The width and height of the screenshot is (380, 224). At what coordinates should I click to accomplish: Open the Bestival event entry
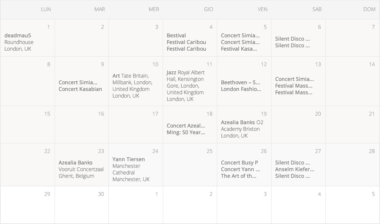point(176,35)
